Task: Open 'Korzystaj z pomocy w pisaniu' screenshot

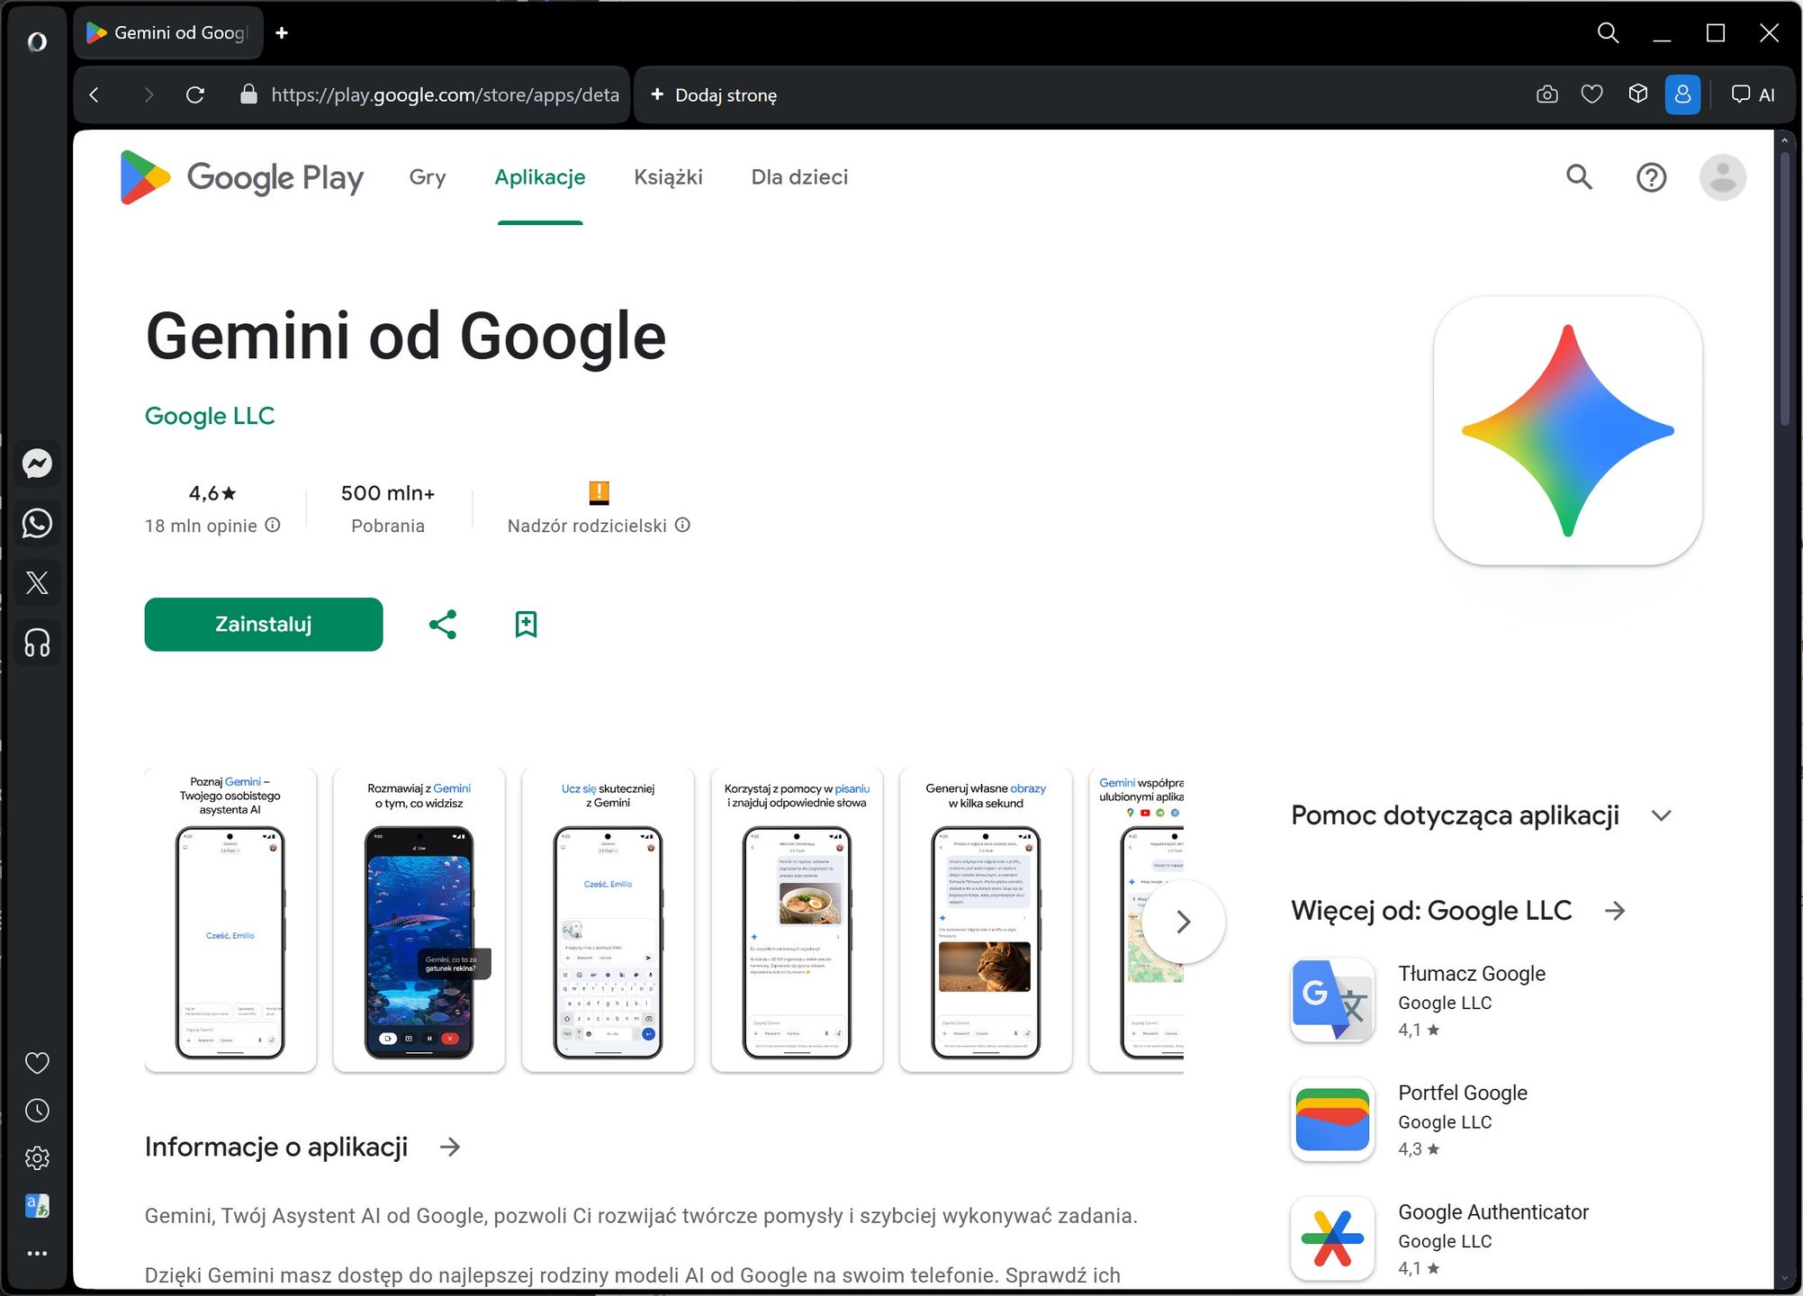Action: [798, 920]
